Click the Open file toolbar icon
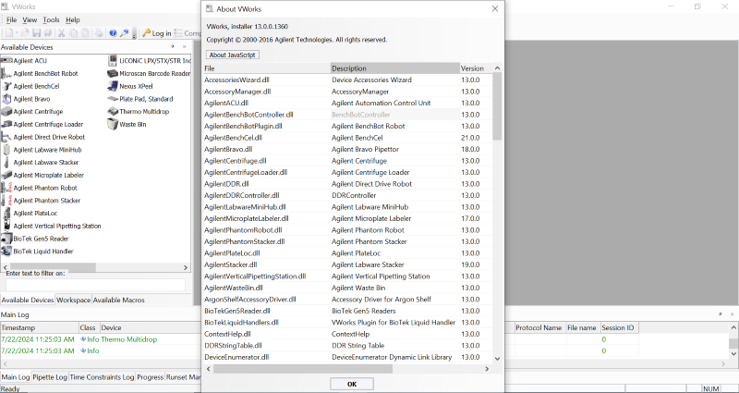Viewport: 739px width, 393px height. 26,33
